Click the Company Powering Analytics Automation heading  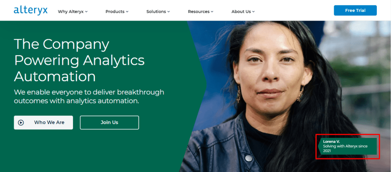(79, 61)
